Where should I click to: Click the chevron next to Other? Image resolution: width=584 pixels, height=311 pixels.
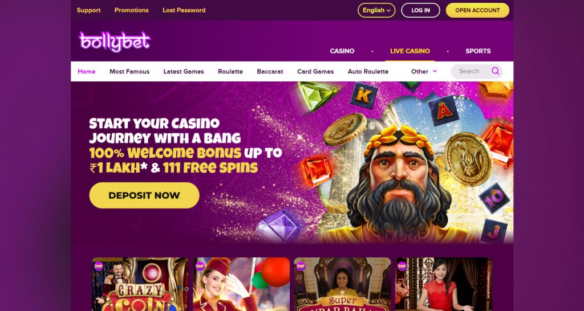435,71
